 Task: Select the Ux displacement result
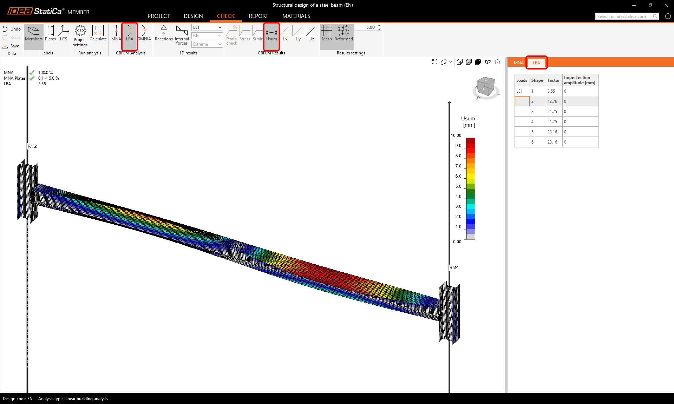pos(285,33)
